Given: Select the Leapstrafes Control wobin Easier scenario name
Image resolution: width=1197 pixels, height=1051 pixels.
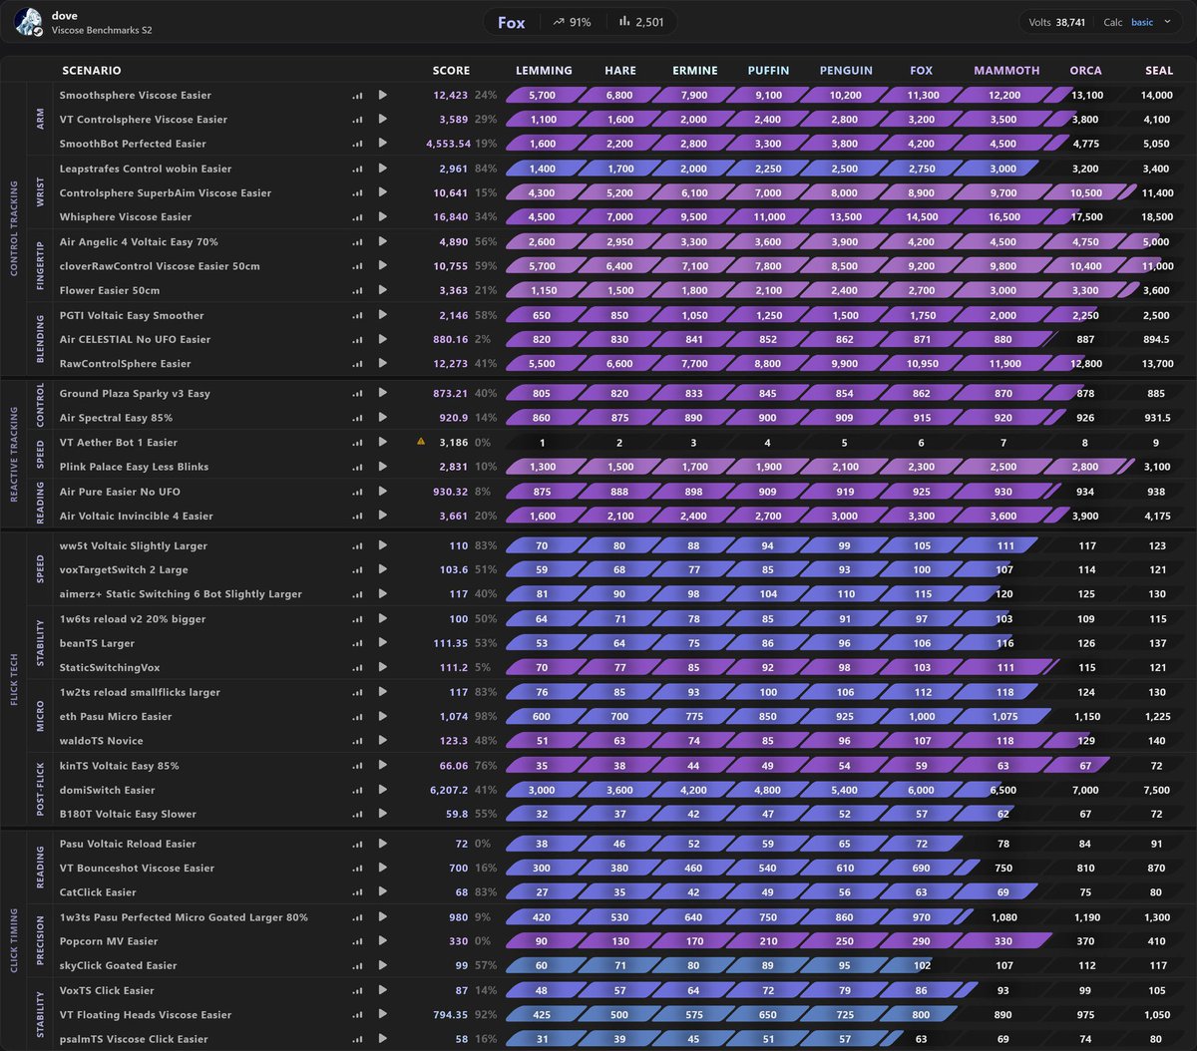Looking at the screenshot, I should (x=146, y=170).
